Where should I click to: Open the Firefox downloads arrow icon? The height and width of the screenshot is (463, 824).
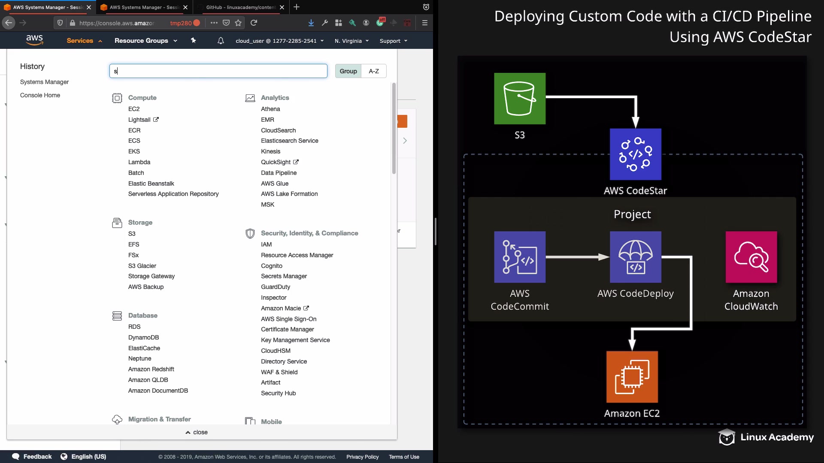click(311, 23)
